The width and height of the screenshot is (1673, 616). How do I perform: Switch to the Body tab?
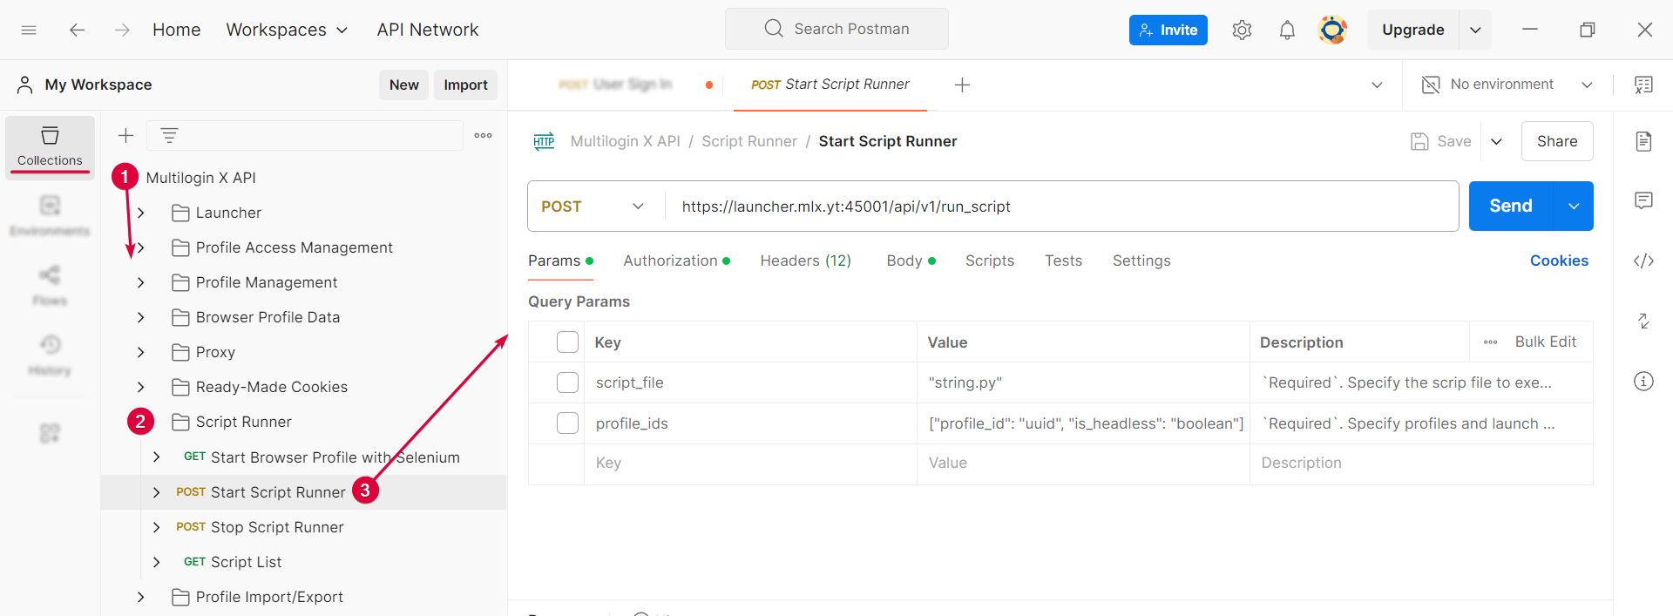(911, 261)
